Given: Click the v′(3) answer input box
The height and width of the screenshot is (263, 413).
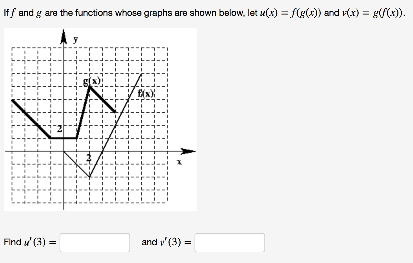Looking at the screenshot, I should point(230,243).
